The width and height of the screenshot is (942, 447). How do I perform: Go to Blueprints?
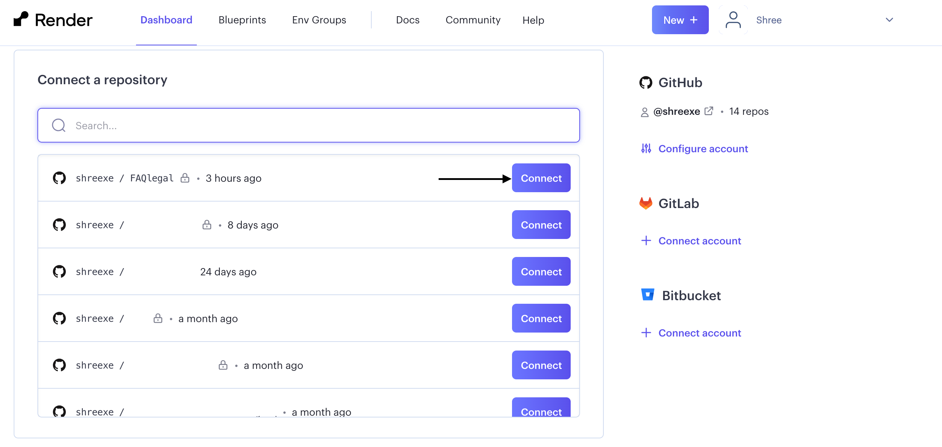click(242, 20)
